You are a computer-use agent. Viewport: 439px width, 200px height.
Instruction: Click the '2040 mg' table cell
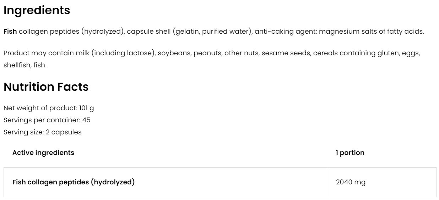[x=351, y=183]
